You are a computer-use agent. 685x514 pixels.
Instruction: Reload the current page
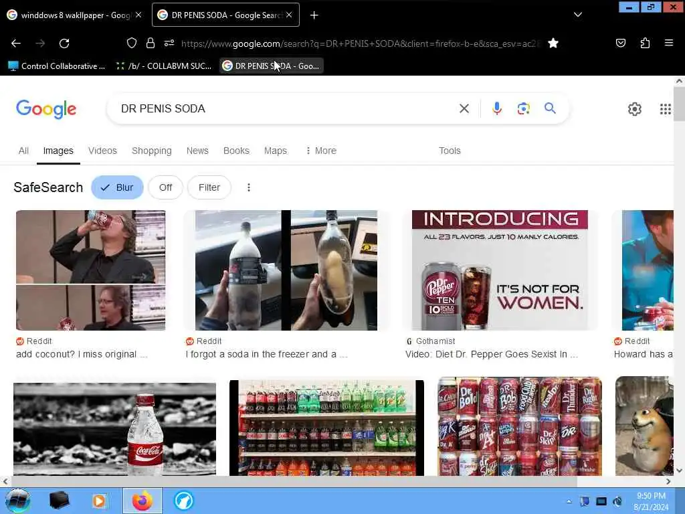[x=64, y=44]
